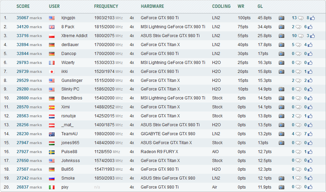Sort by FREQUENCY column header
The width and height of the screenshot is (326, 192).
click(x=106, y=6)
